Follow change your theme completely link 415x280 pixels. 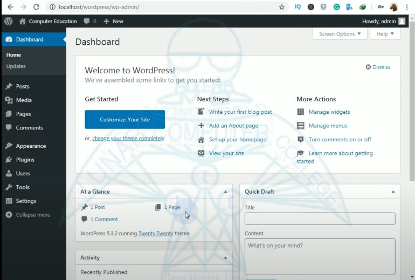(128, 138)
